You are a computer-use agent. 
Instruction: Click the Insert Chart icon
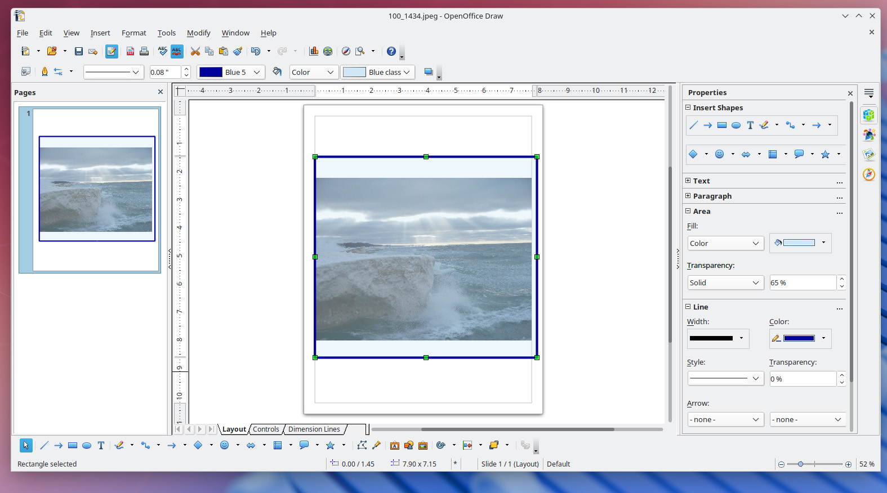(x=314, y=51)
